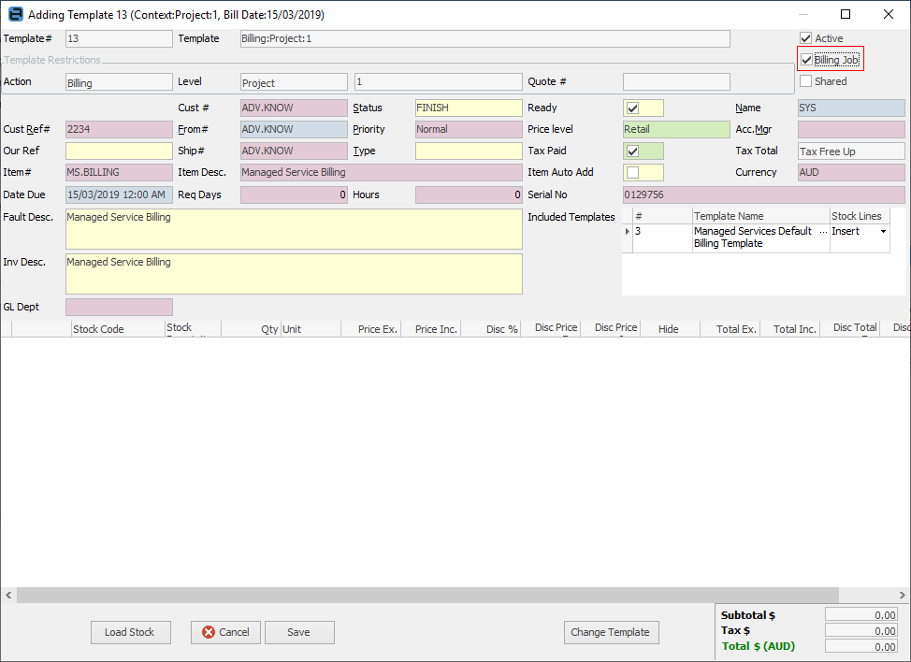Click the Change Template button
The width and height of the screenshot is (911, 662).
[x=612, y=632]
